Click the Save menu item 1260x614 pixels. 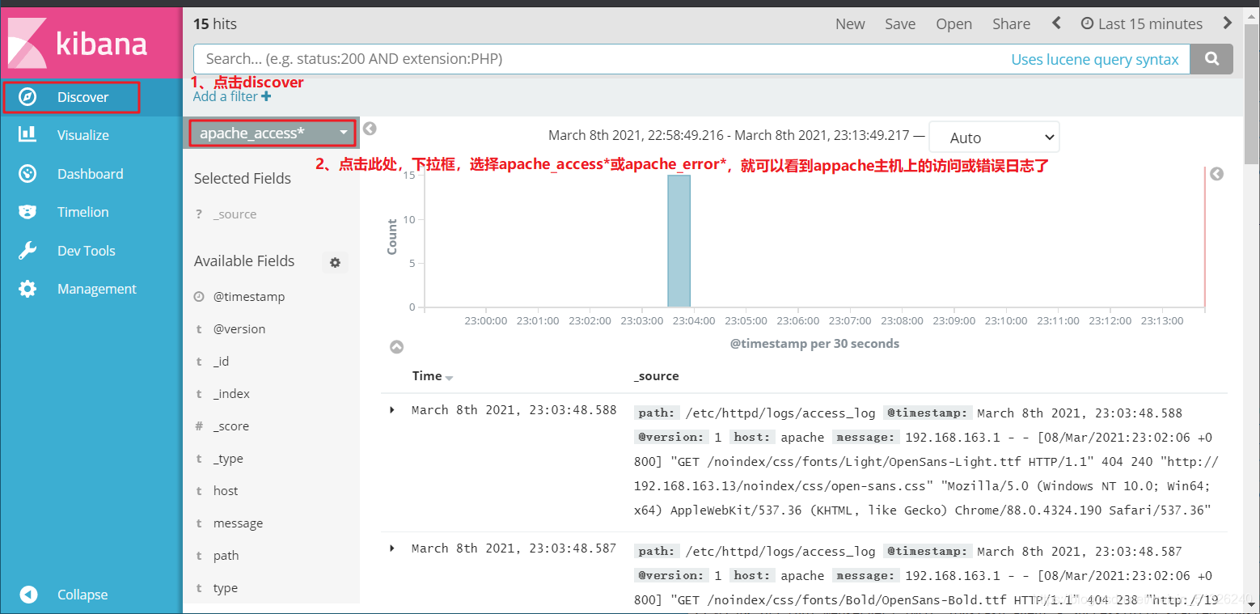click(900, 23)
